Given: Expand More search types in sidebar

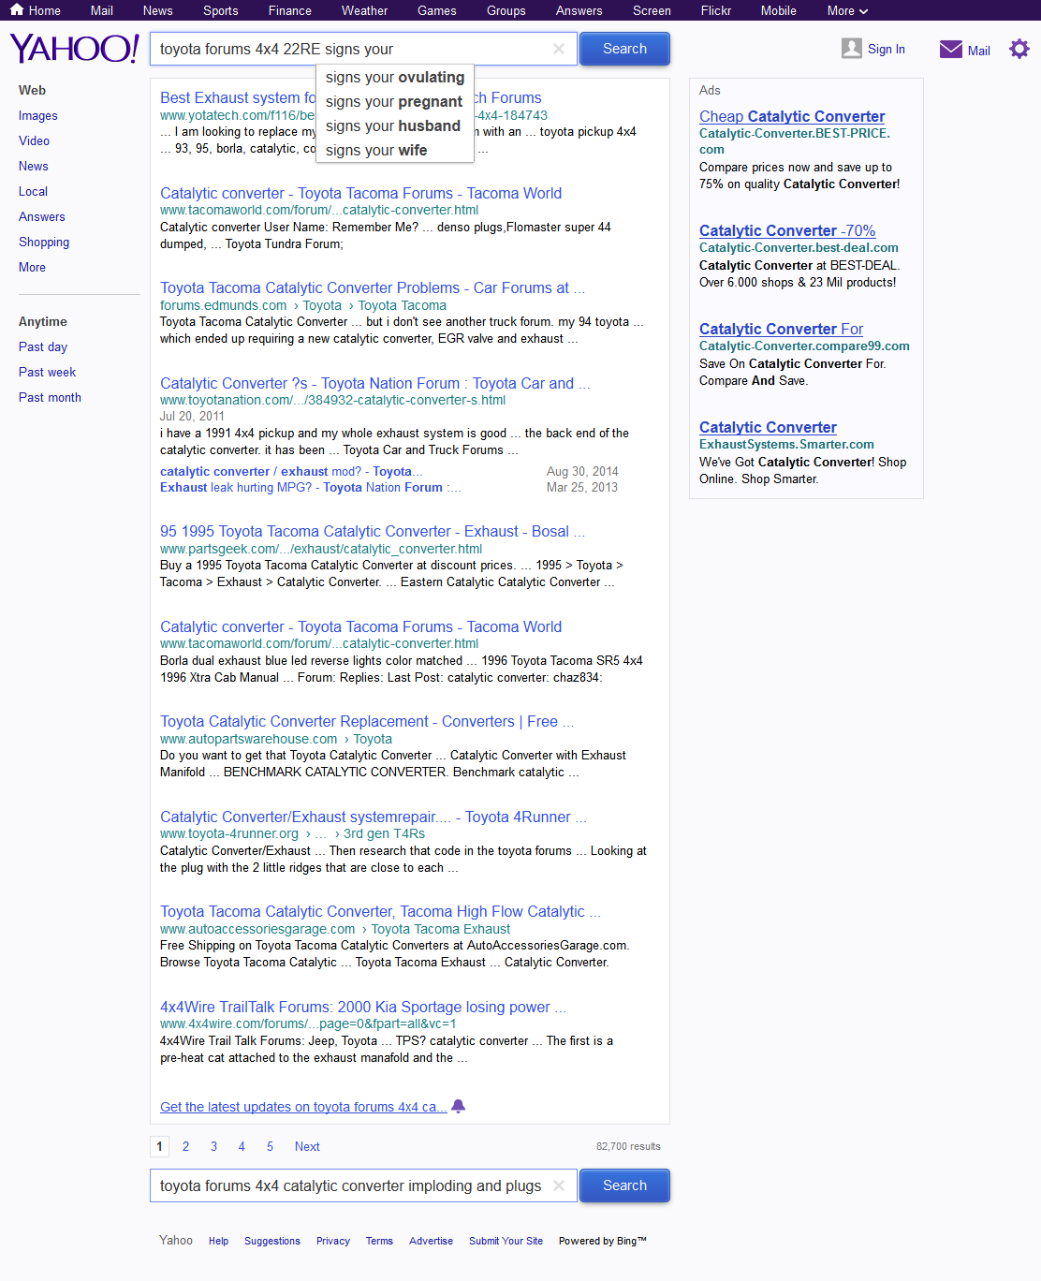Looking at the screenshot, I should [x=32, y=267].
